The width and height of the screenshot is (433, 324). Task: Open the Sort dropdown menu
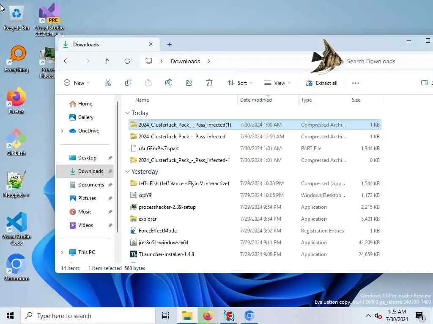tap(240, 83)
